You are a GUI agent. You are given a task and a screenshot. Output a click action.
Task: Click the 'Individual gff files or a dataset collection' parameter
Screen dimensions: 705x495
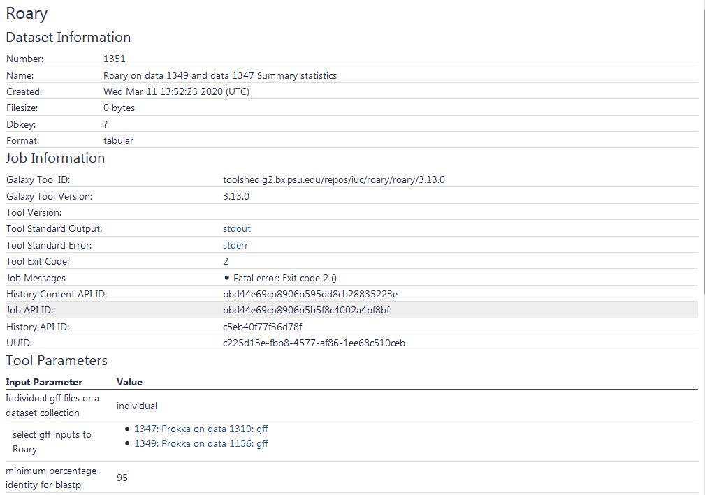(52, 406)
